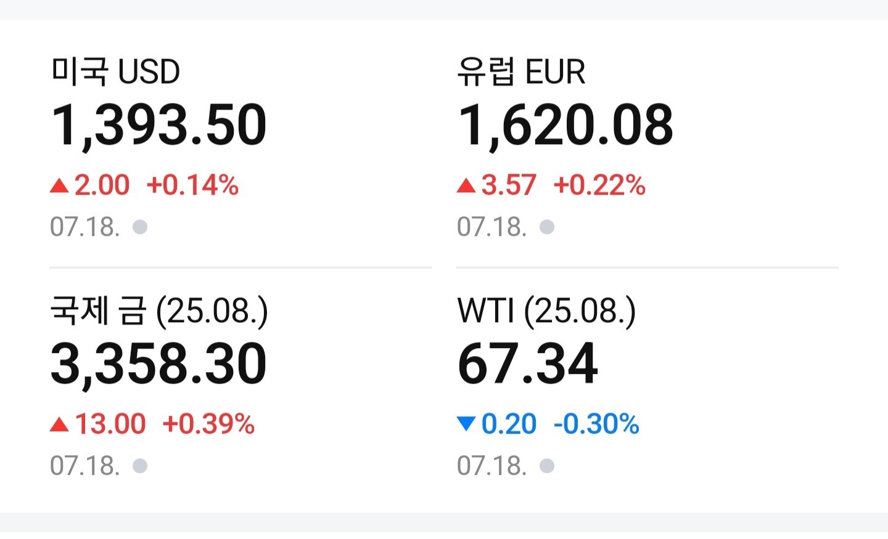The image size is (888, 539).
Task: Click the red up arrow for international gold
Action: tap(59, 424)
